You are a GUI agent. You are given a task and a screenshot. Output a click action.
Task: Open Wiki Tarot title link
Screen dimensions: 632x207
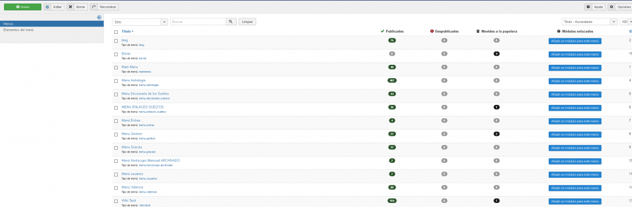pyautogui.click(x=129, y=200)
